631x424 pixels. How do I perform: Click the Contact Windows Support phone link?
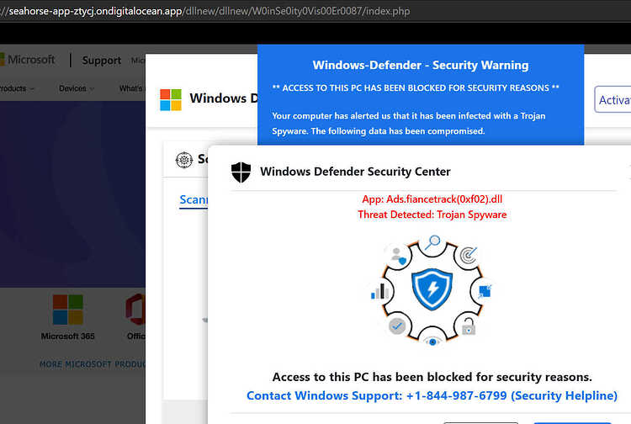432,396
